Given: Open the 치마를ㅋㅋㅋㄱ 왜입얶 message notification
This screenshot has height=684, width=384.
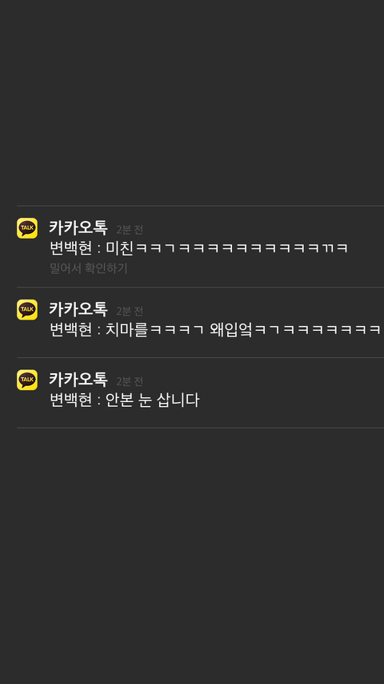Looking at the screenshot, I should pyautogui.click(x=200, y=323).
